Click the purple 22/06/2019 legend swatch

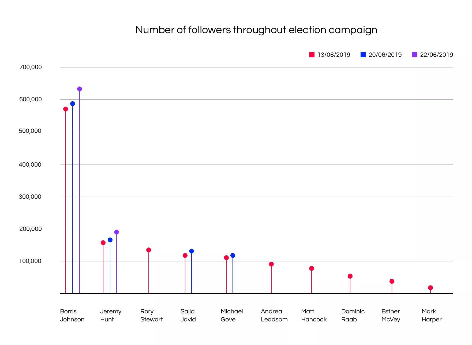414,55
